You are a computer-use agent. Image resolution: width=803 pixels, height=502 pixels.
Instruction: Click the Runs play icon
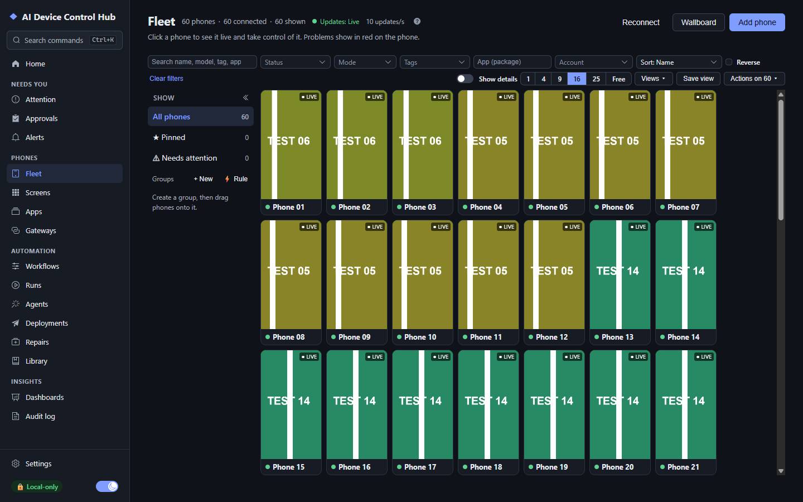coord(16,285)
